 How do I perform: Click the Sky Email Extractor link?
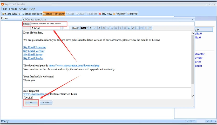(x=35, y=47)
